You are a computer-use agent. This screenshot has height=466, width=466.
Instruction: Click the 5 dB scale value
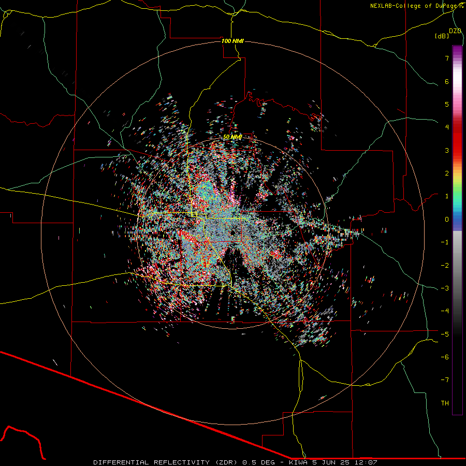click(x=447, y=104)
